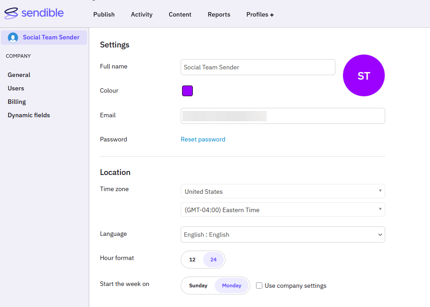Click the Settings heading text
Viewport: 430px width, 307px height.
(x=115, y=45)
